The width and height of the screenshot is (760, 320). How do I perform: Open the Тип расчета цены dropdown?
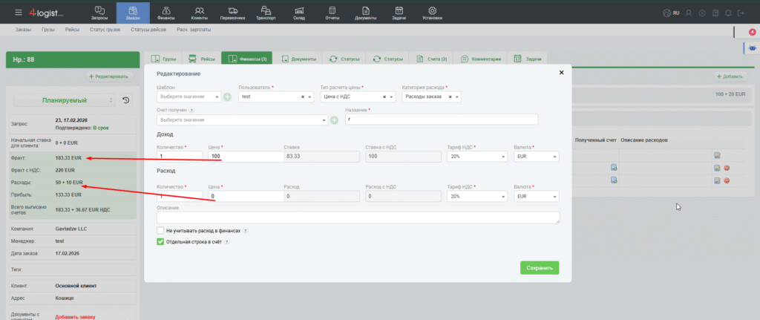pos(358,97)
